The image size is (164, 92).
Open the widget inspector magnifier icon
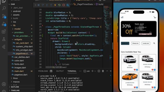[68, 5]
